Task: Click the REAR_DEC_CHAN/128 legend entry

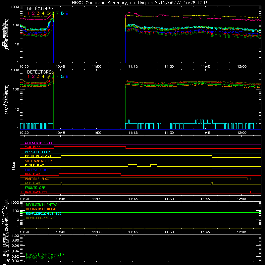Action: point(44,213)
